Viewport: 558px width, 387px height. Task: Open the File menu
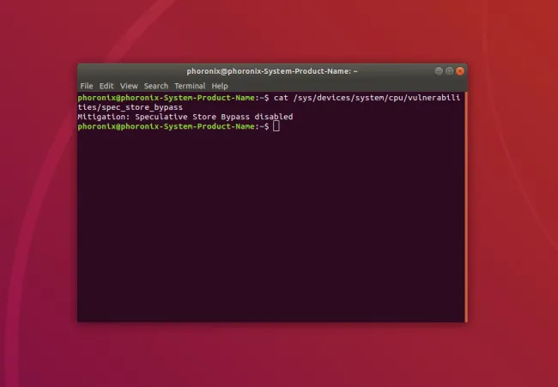point(86,86)
